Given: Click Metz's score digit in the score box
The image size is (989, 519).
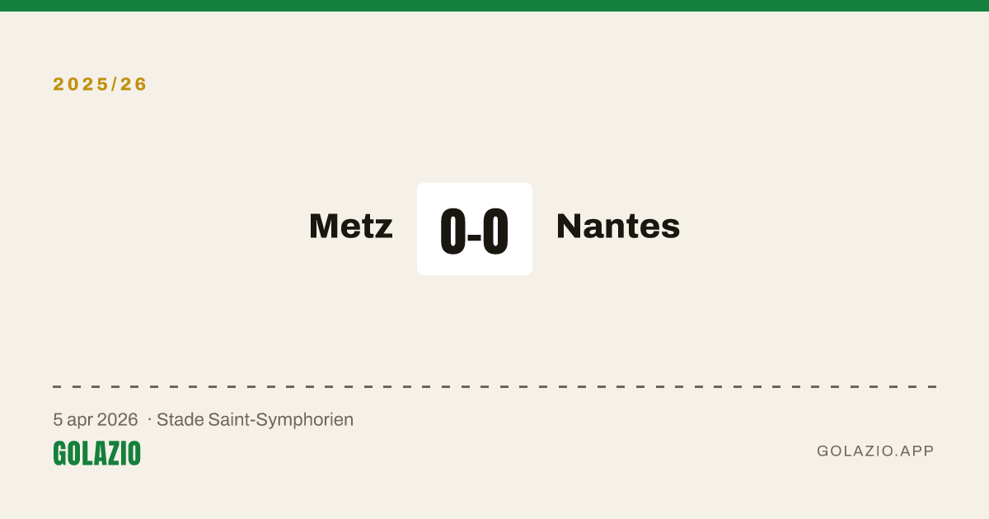Looking at the screenshot, I should [x=452, y=231].
